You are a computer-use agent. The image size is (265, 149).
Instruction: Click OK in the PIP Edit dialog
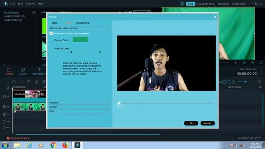(191, 123)
